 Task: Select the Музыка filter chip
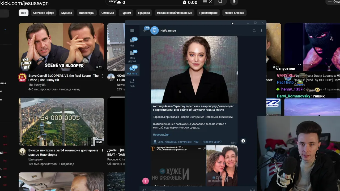point(67,13)
